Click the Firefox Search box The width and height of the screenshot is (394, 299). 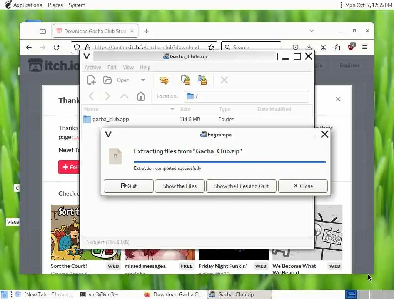coord(251,47)
